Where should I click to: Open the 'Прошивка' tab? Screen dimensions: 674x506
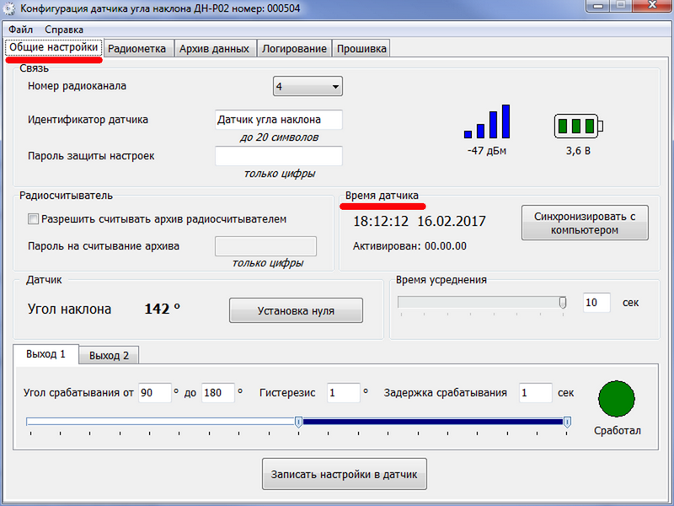pyautogui.click(x=361, y=49)
